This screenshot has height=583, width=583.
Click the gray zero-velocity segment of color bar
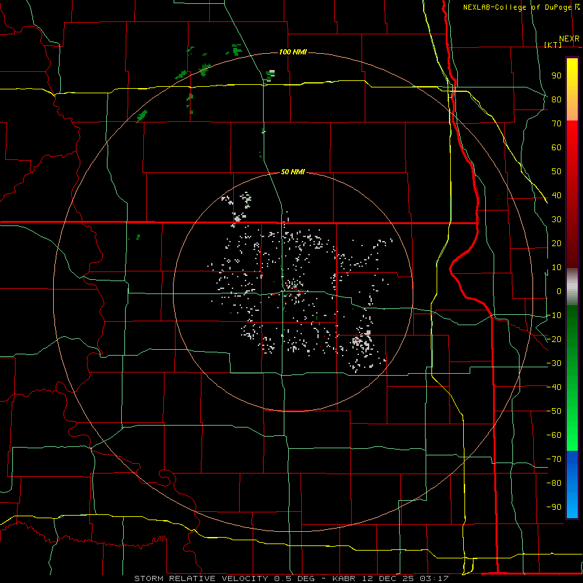click(572, 287)
